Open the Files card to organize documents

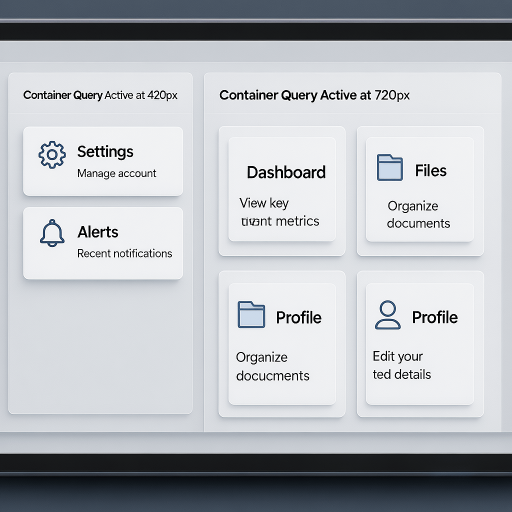420,190
